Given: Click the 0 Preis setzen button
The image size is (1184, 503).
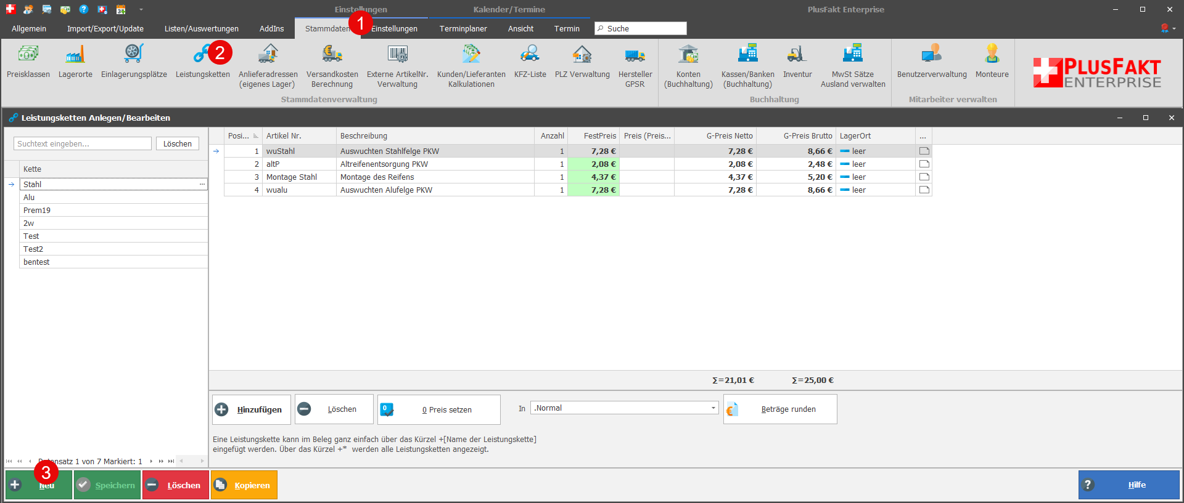Looking at the screenshot, I should [x=439, y=409].
